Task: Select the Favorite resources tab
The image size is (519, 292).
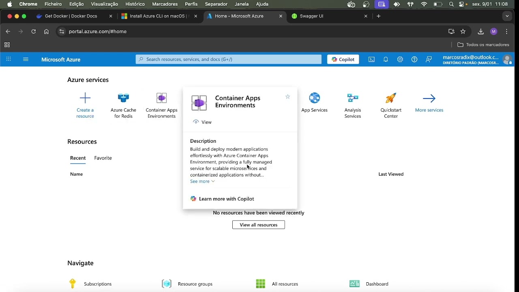Action: [x=103, y=158]
